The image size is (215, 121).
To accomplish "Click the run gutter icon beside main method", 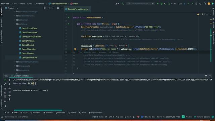I will point(69,24).
